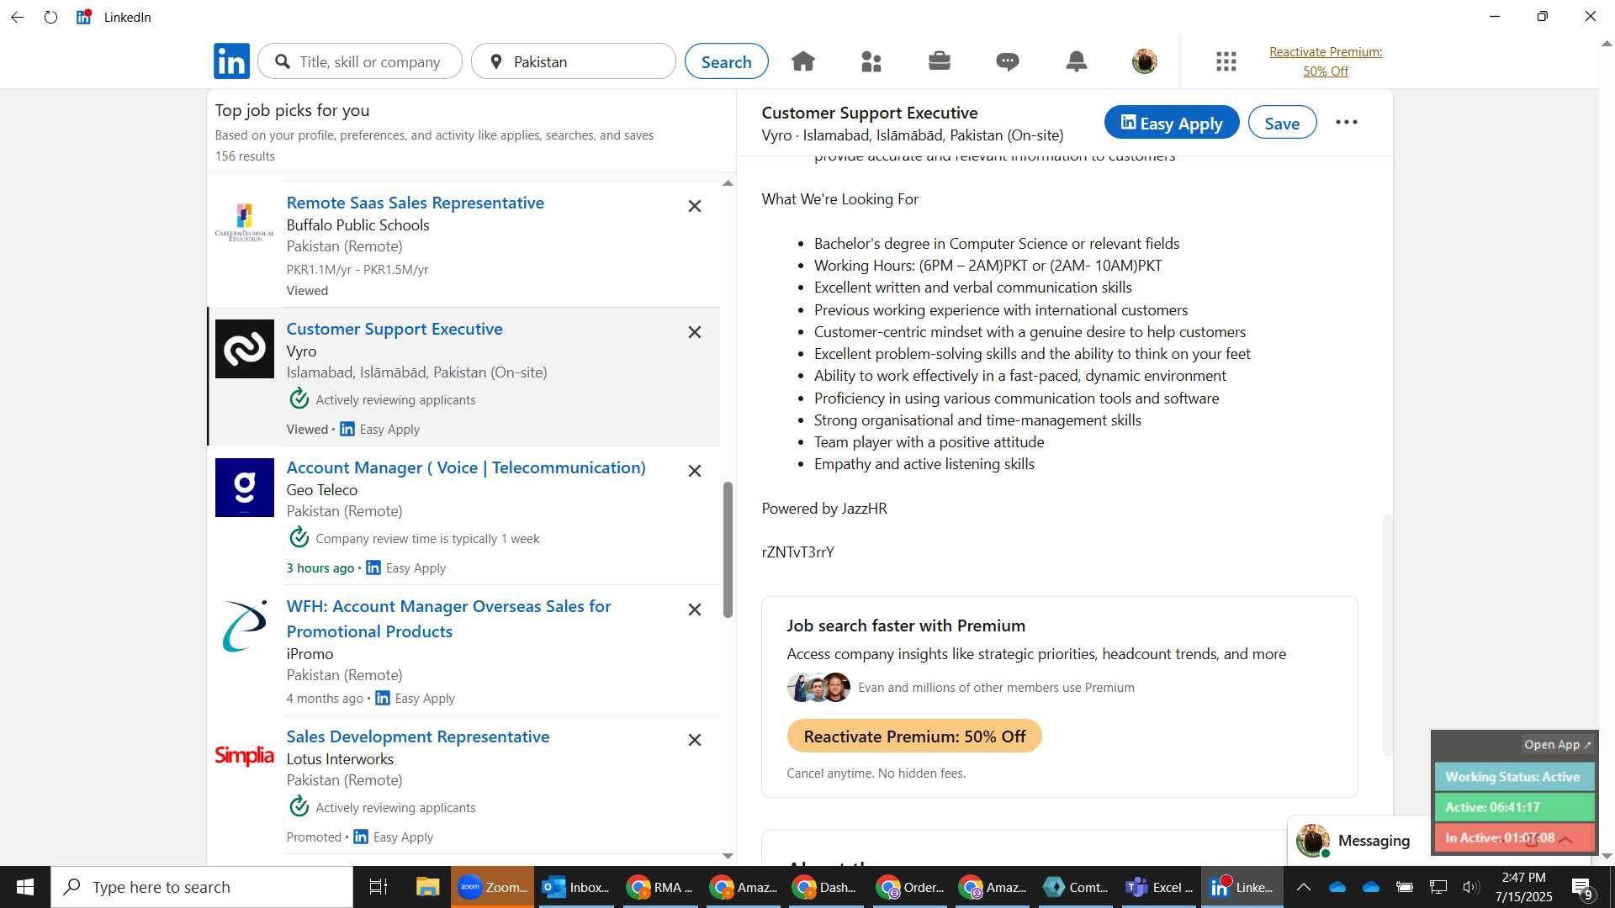Open profile avatar menu
1615x908 pixels.
point(1145,61)
